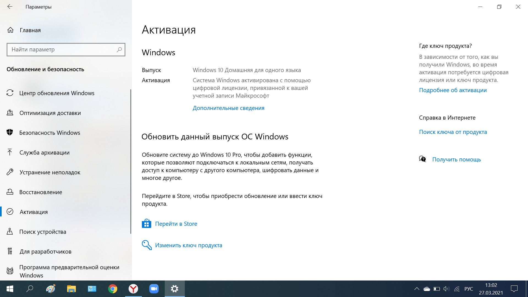The width and height of the screenshot is (528, 297).
Task: Click Перейти в Store link
Action: click(176, 224)
